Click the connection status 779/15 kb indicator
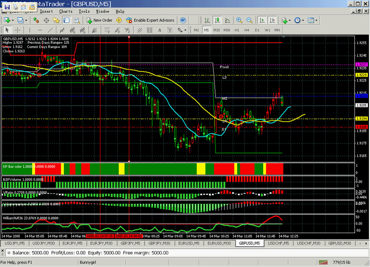The image size is (370, 267). (335, 262)
